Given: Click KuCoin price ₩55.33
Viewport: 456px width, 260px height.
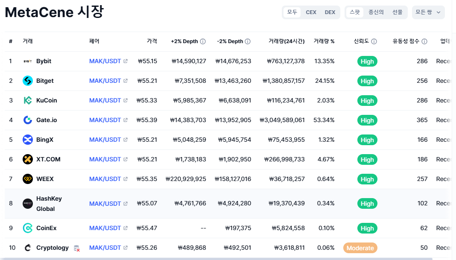Looking at the screenshot, I should tap(147, 100).
